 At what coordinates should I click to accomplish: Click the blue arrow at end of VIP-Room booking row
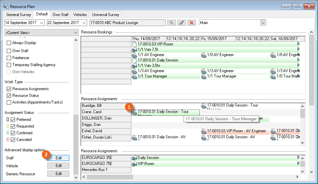tap(298, 44)
